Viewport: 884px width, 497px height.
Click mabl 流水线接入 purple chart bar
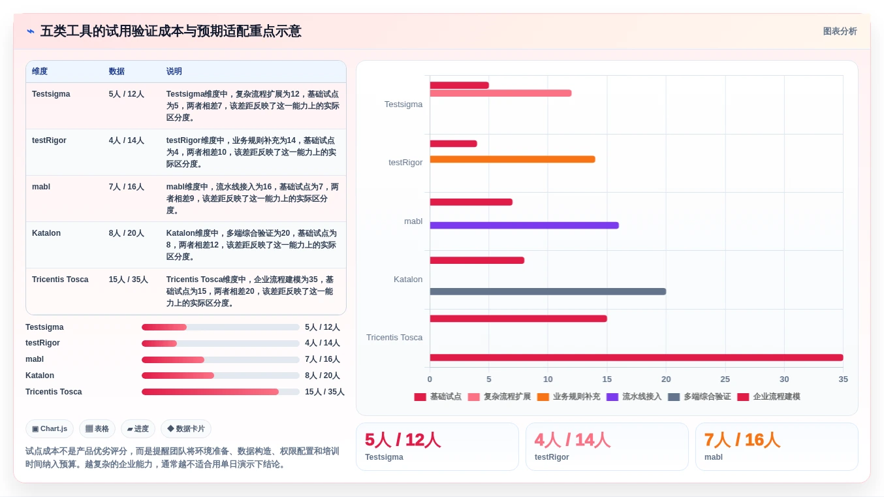click(524, 225)
